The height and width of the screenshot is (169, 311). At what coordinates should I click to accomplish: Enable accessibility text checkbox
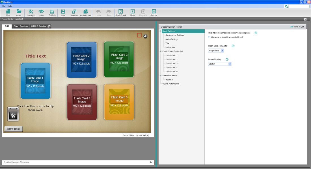209,37
